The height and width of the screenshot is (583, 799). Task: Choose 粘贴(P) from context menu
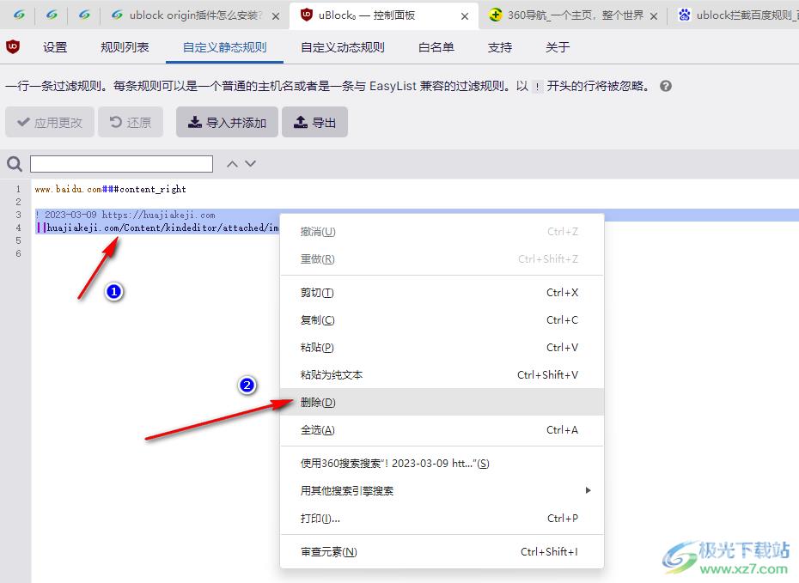coord(442,348)
